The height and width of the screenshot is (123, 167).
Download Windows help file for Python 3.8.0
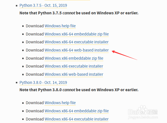(60, 103)
